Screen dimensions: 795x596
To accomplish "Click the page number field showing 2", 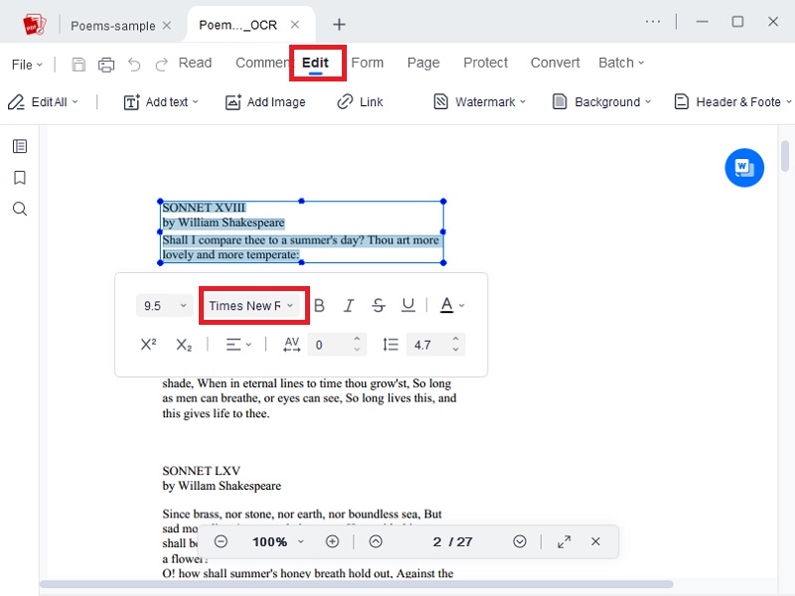I will 437,541.
